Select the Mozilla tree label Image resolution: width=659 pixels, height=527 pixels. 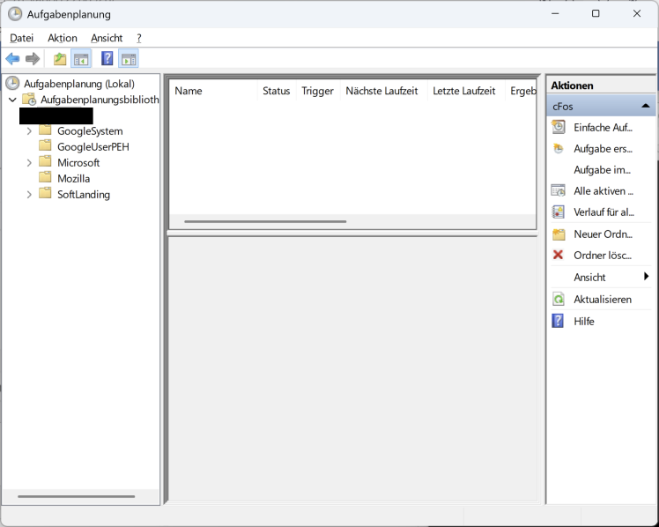(73, 179)
